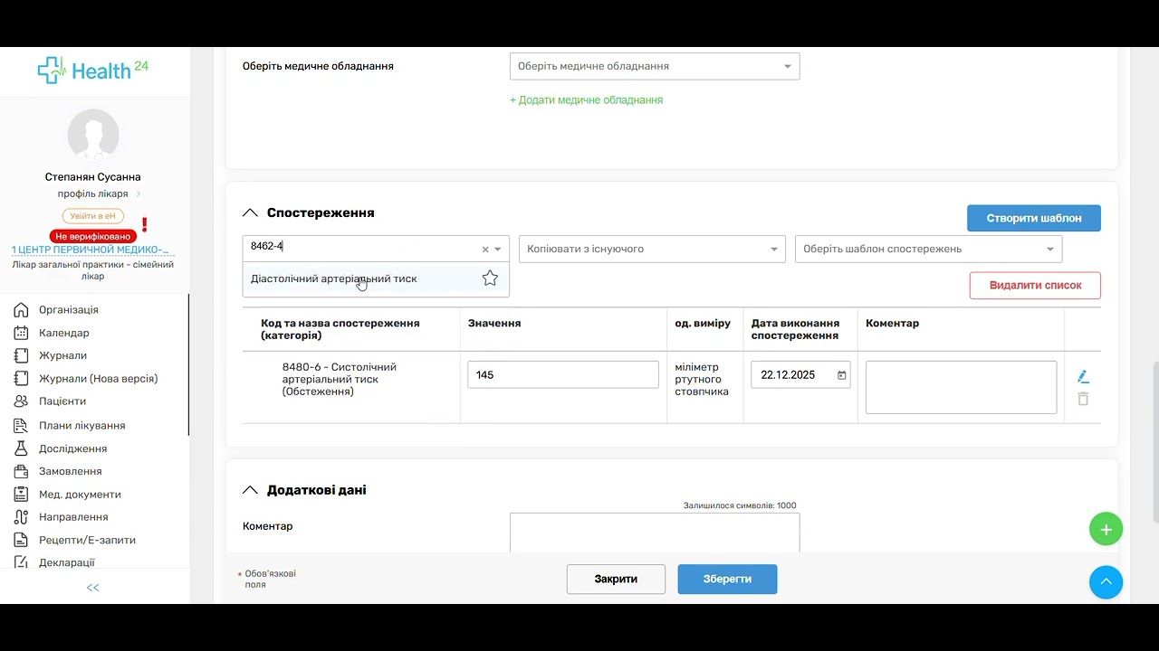The height and width of the screenshot is (651, 1159).
Task: Clear the 8462-4 search with x
Action: [485, 250]
